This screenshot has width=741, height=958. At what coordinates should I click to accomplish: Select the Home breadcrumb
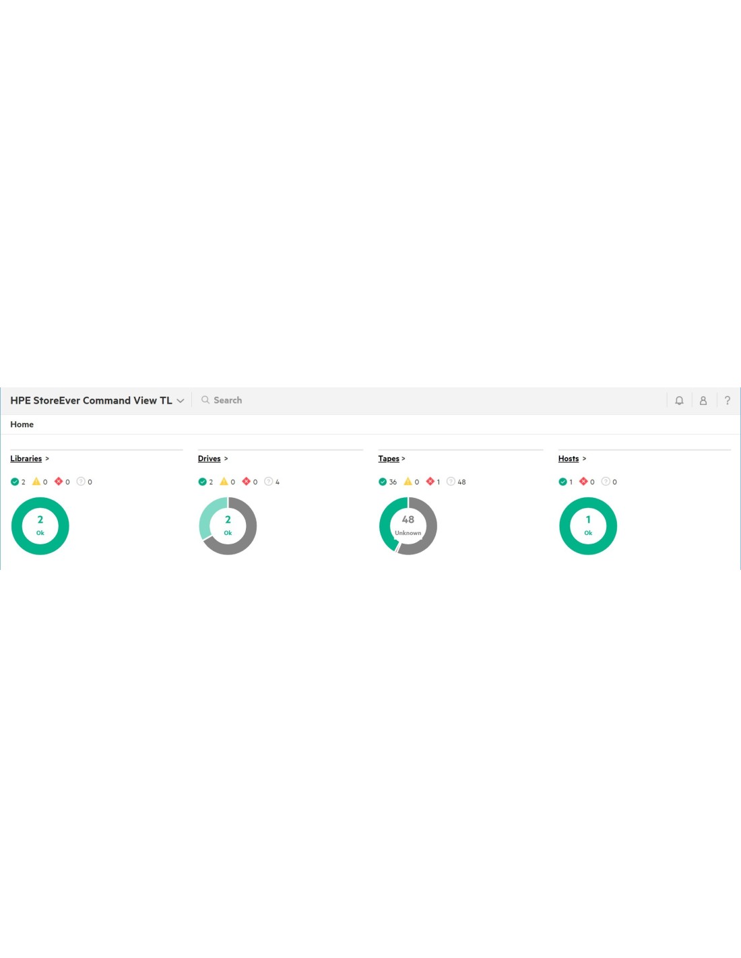pyautogui.click(x=22, y=424)
